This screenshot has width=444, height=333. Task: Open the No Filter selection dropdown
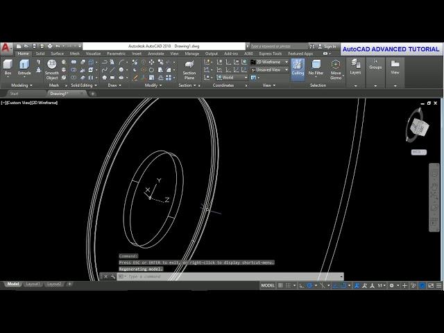(x=316, y=67)
